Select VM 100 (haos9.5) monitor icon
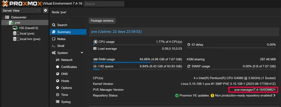Screen dimensions: 281x107 click(15, 28)
